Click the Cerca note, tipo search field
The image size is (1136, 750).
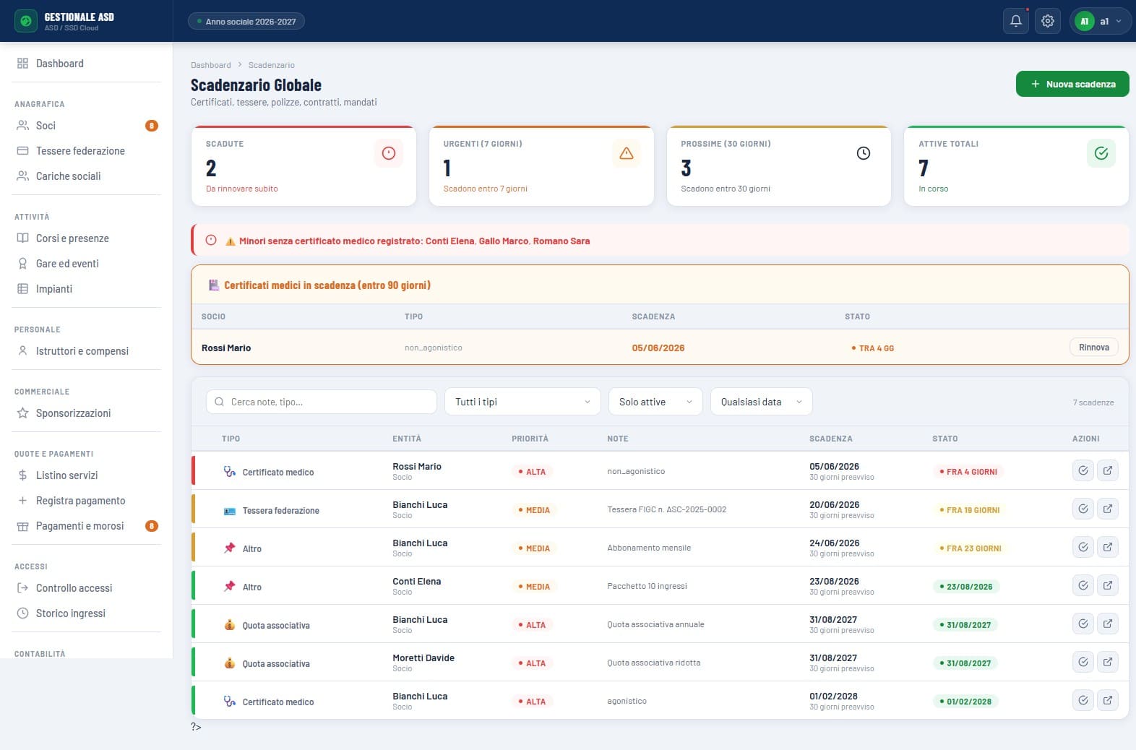pyautogui.click(x=322, y=402)
